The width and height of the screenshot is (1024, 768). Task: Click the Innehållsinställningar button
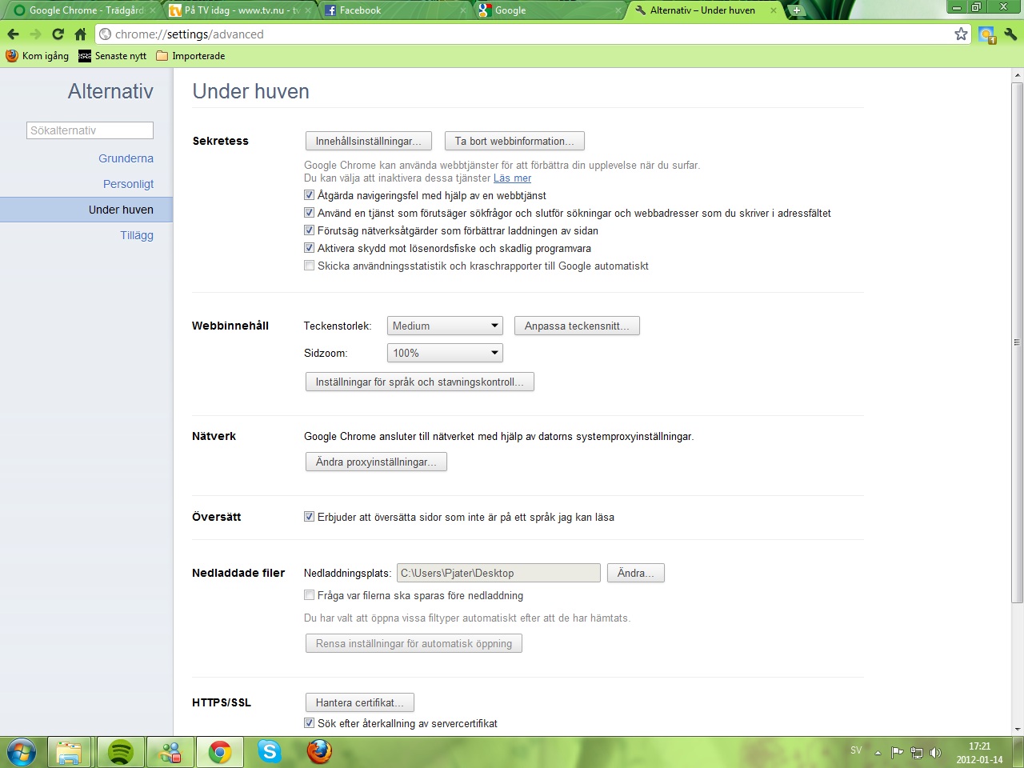point(368,141)
